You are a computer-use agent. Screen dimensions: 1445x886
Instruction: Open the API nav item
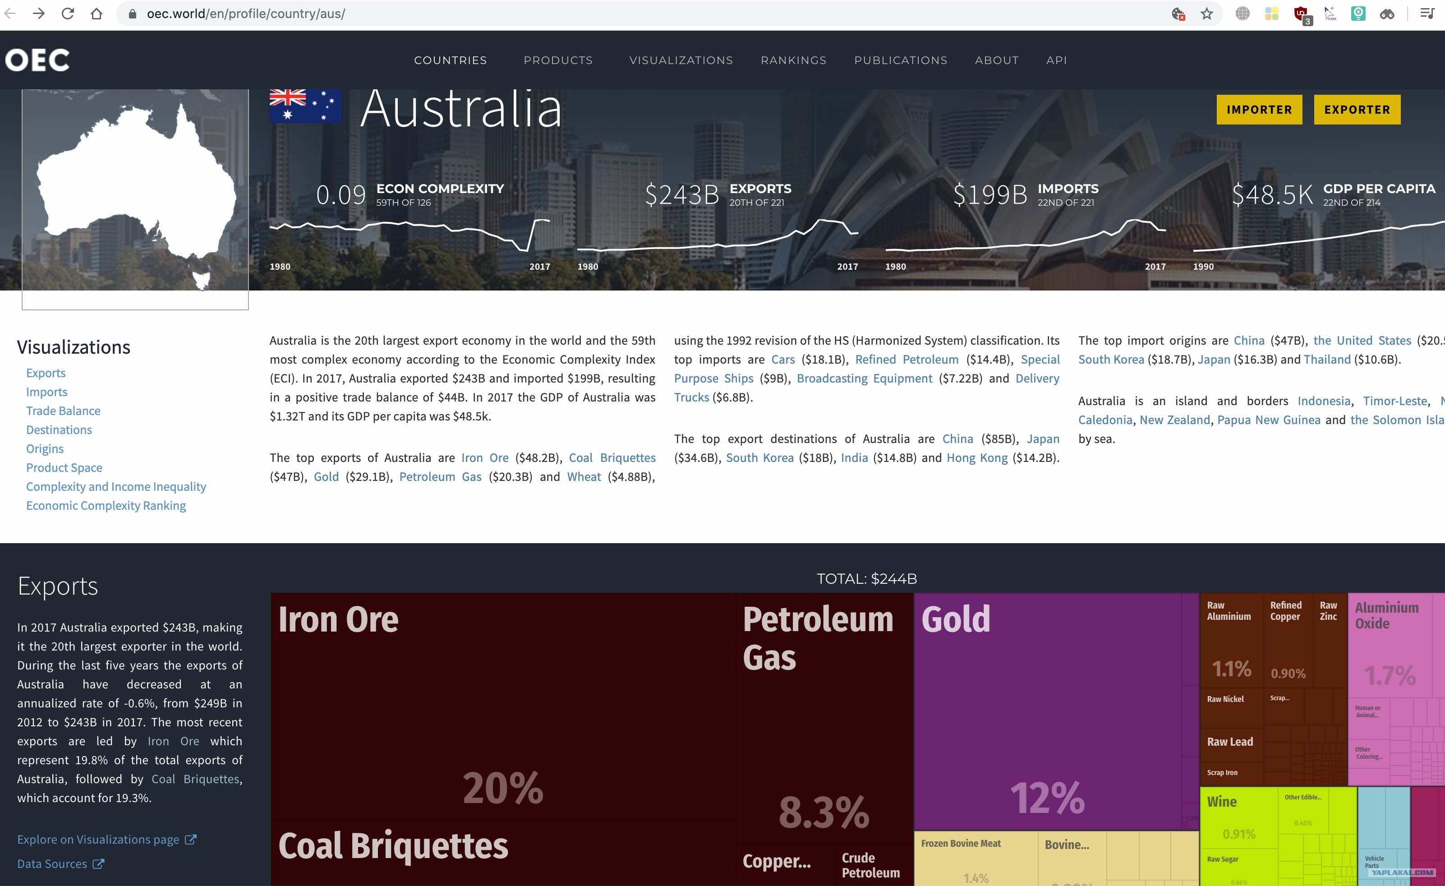click(1056, 60)
